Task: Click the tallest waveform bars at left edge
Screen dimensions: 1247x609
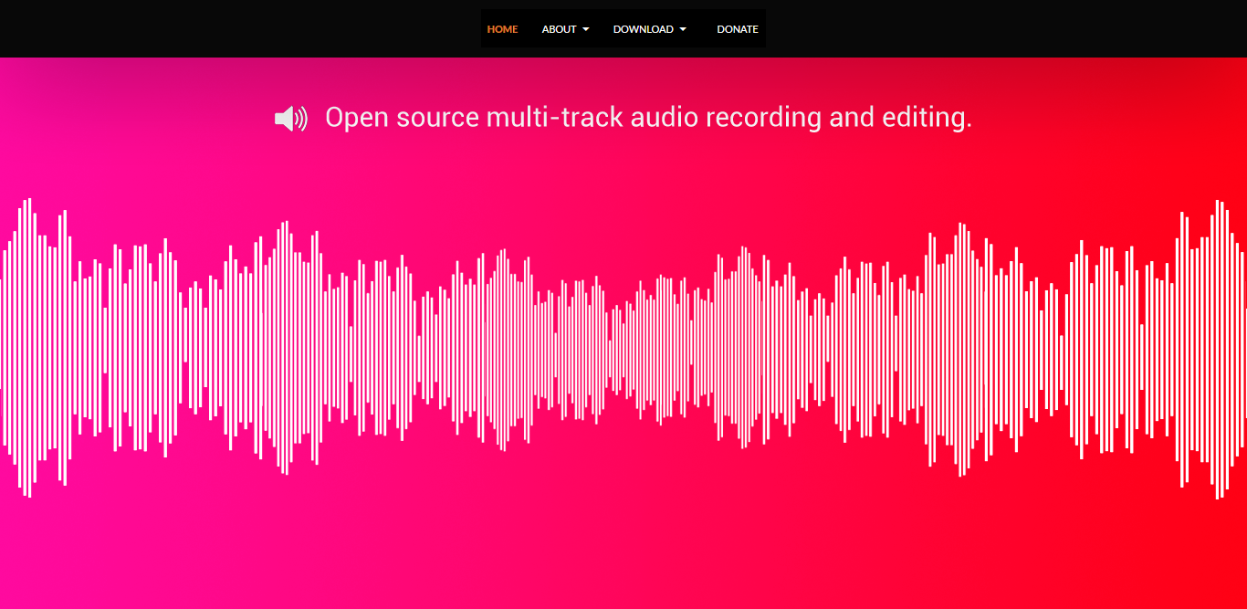Action: [28, 347]
